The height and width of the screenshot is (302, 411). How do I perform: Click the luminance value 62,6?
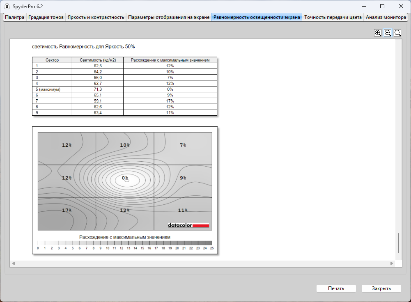click(98, 107)
